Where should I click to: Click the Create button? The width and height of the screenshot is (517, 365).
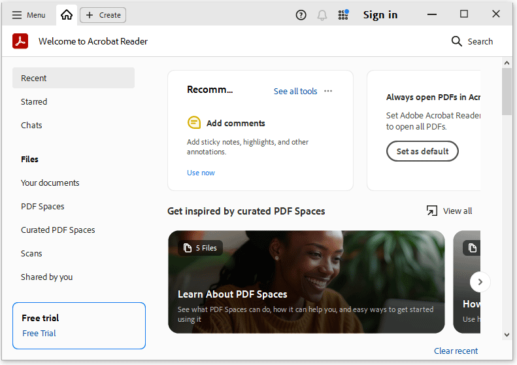103,15
